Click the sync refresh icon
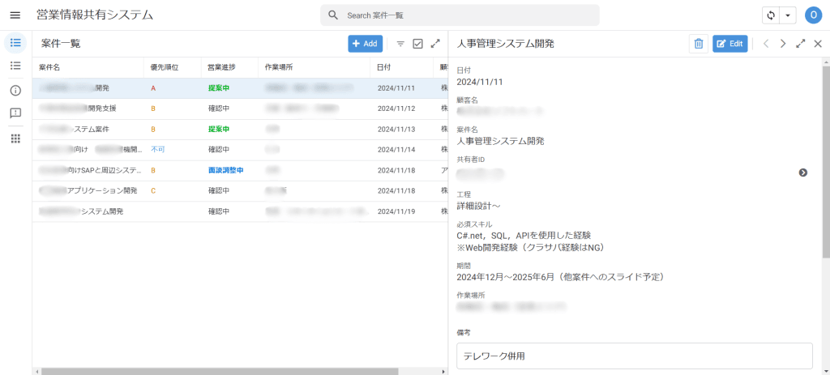The image size is (830, 375). click(771, 15)
